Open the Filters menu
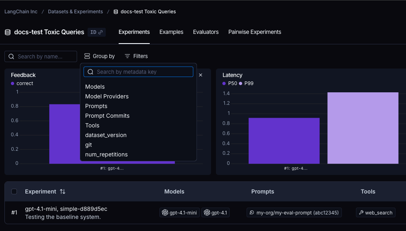406x231 pixels. tap(136, 56)
